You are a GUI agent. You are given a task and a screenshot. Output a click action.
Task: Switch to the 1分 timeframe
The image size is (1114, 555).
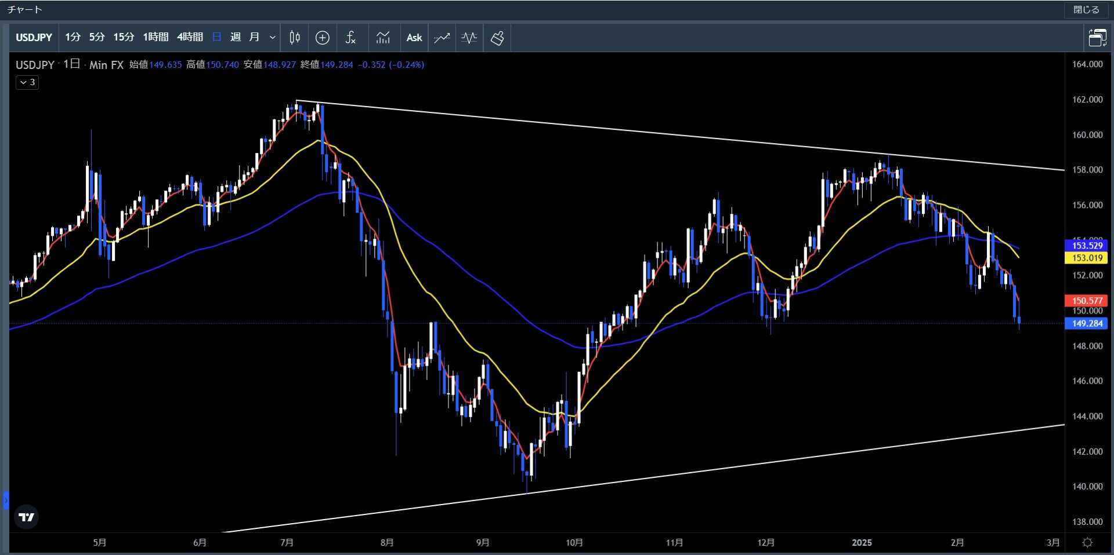pyautogui.click(x=73, y=38)
